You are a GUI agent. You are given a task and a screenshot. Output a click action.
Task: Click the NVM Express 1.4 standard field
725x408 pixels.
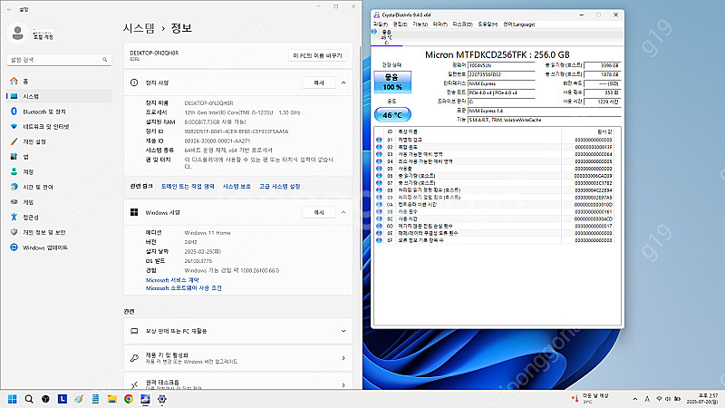tap(543, 111)
